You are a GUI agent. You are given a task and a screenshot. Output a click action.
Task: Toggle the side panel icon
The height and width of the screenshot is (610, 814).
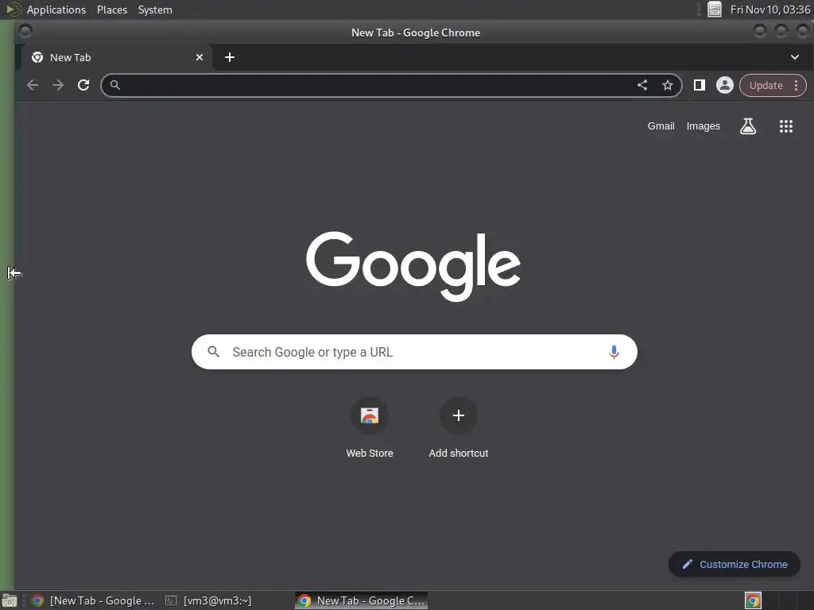[x=700, y=85]
